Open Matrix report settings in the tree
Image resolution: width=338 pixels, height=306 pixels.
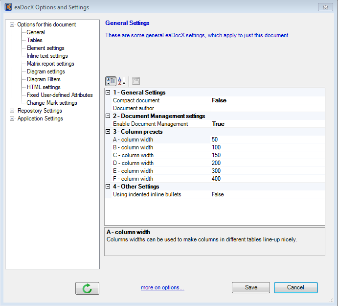coord(50,64)
